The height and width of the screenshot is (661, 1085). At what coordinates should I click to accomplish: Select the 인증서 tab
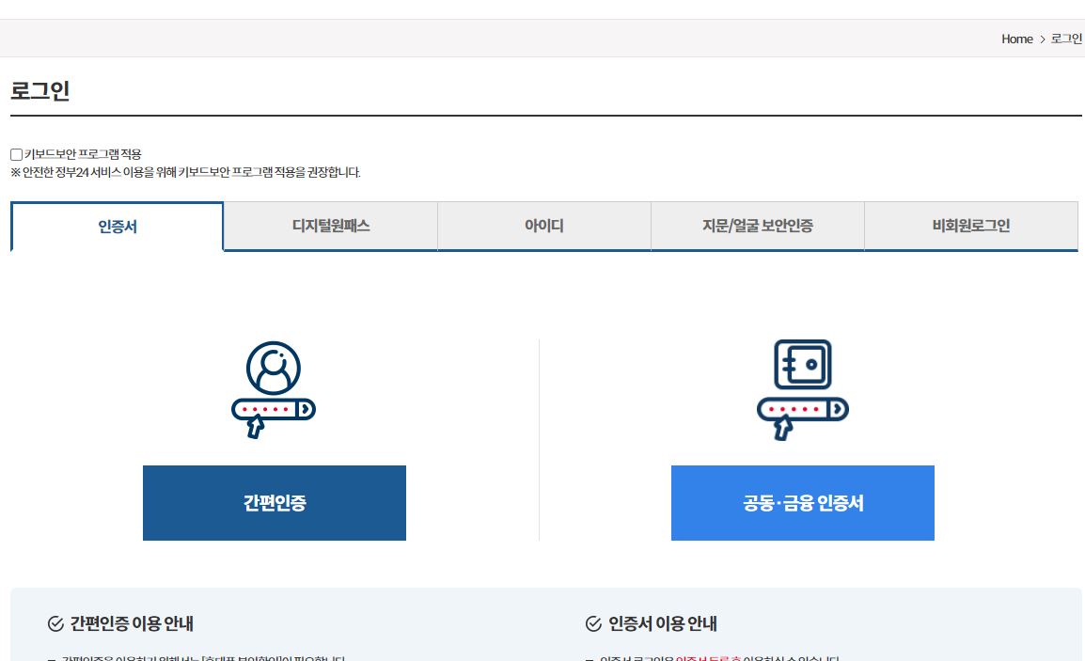(x=117, y=226)
